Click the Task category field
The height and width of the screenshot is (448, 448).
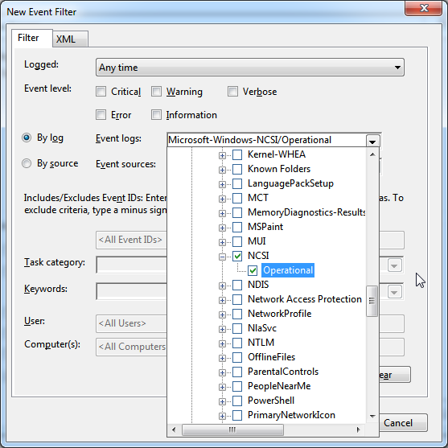click(131, 265)
